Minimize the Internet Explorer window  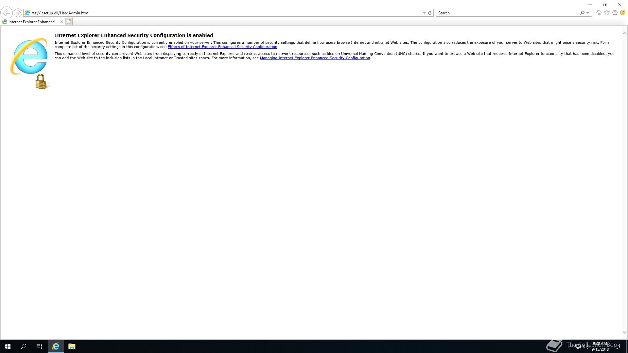590,5
